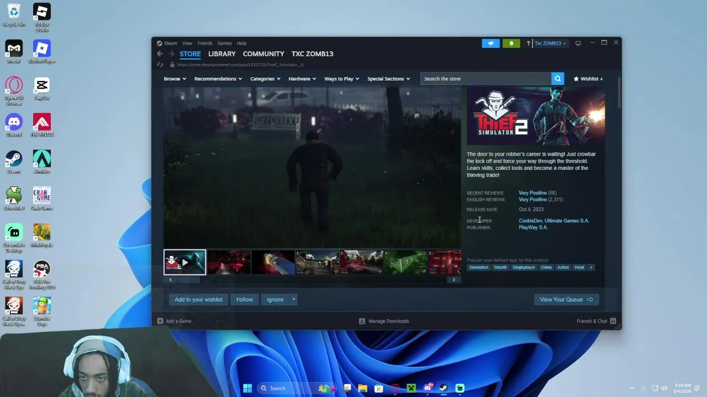Open the Friends menu
Viewport: 707px width, 397px height.
tap(205, 43)
